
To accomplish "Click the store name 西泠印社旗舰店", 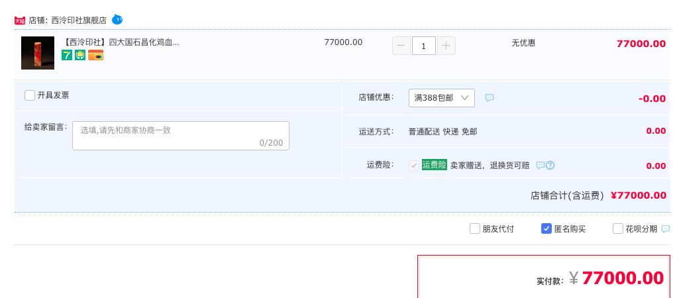I will point(79,20).
